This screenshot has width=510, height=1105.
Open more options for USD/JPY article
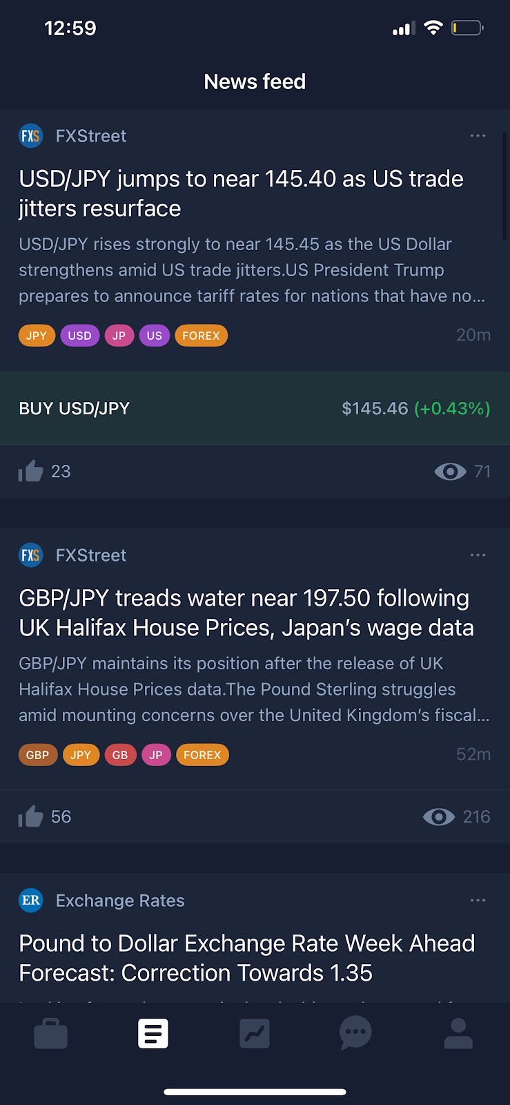pos(478,136)
